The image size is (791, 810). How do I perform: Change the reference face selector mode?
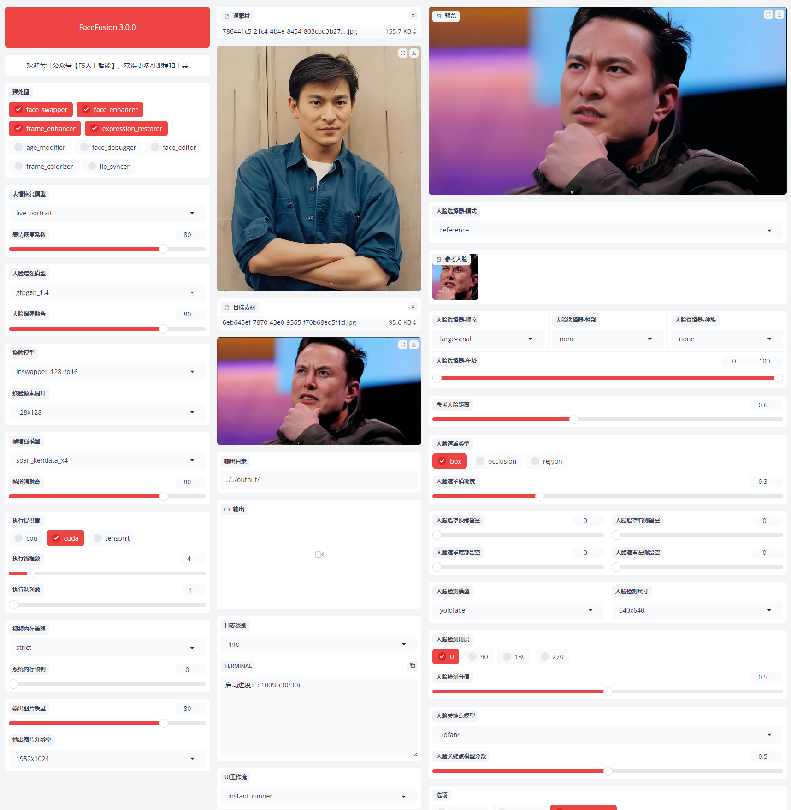coord(608,230)
